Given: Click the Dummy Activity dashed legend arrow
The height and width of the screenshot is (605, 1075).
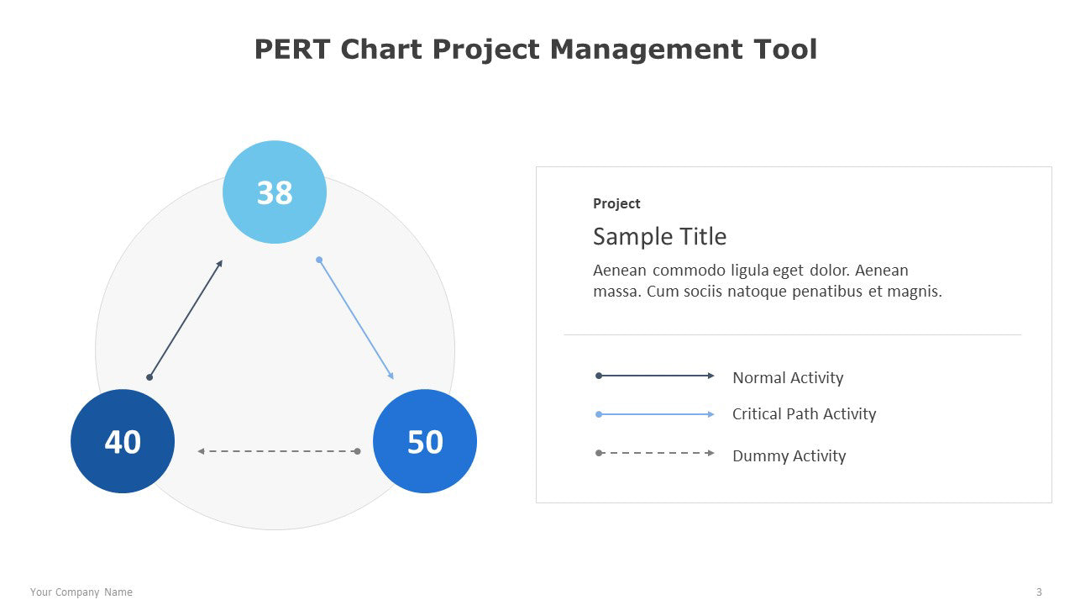Looking at the screenshot, I should pos(655,453).
